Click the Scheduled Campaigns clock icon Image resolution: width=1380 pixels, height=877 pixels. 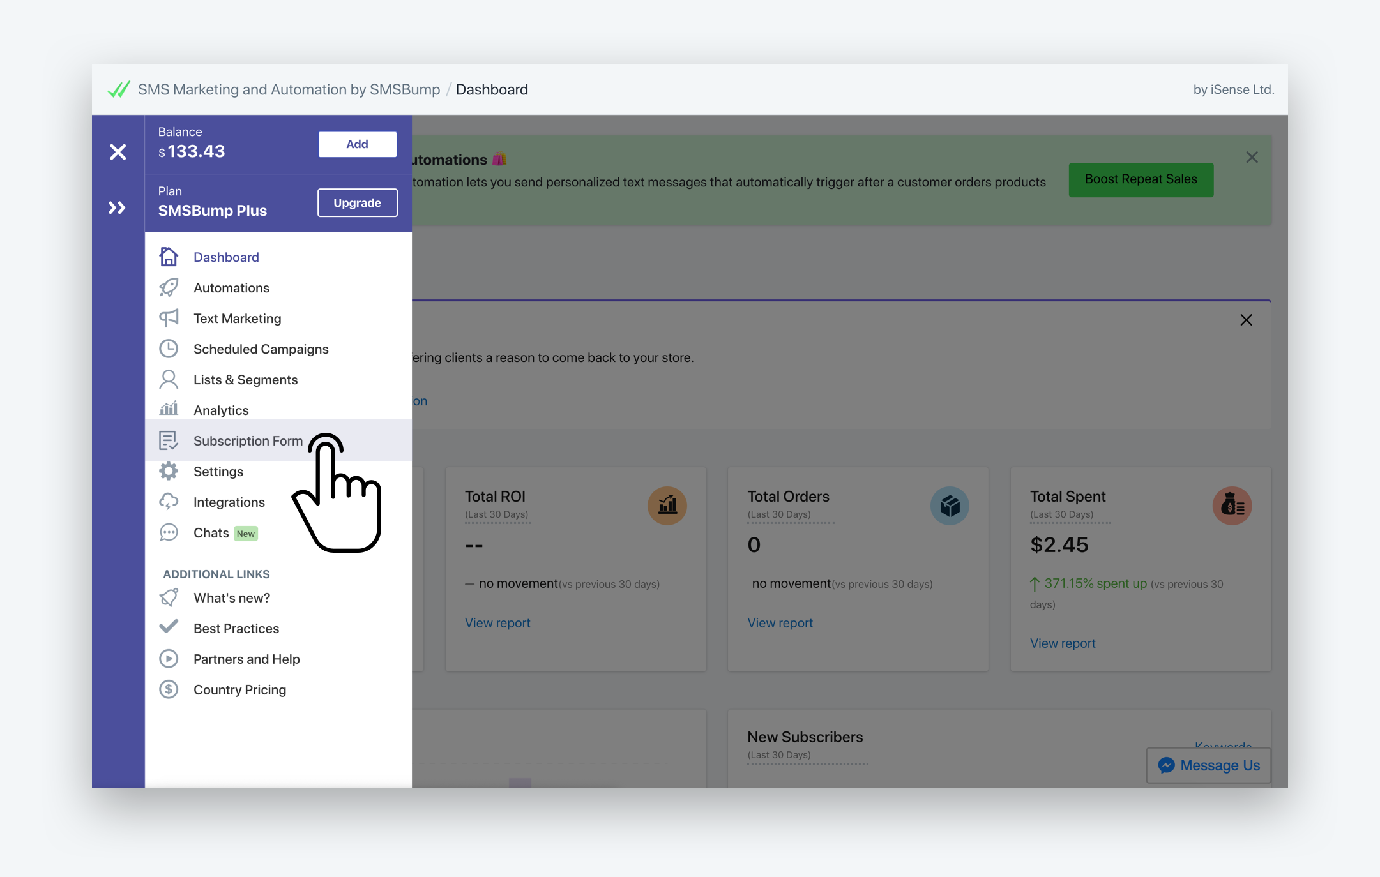pos(169,349)
